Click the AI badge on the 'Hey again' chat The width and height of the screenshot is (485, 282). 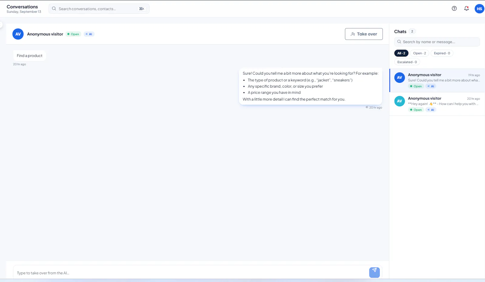431,110
